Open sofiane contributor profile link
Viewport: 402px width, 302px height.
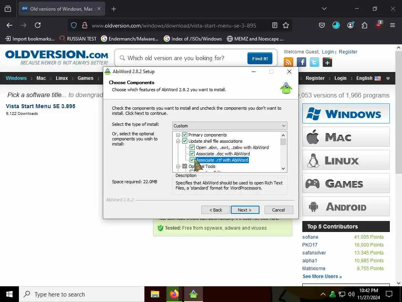click(x=310, y=237)
